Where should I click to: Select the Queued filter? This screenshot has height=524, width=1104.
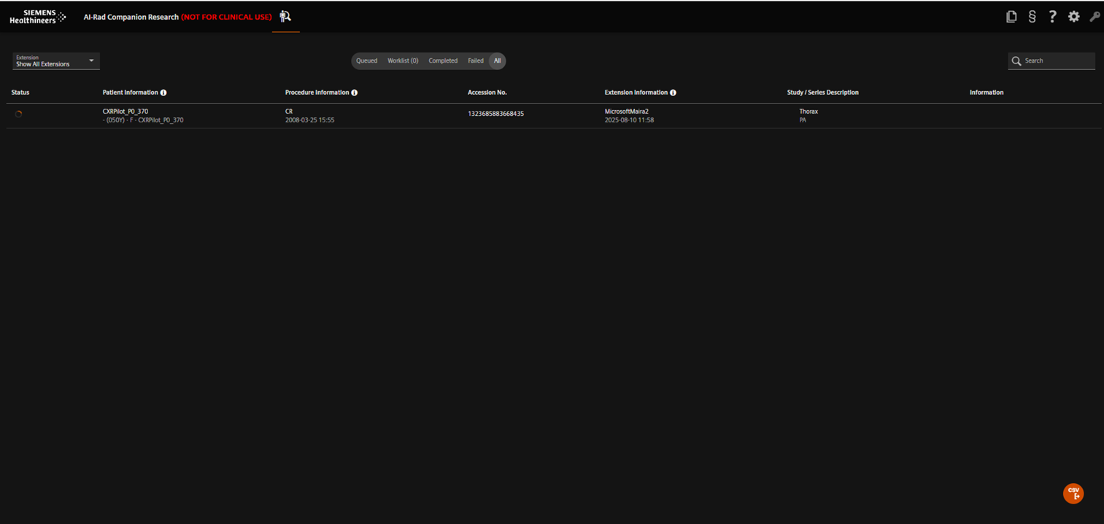(366, 60)
